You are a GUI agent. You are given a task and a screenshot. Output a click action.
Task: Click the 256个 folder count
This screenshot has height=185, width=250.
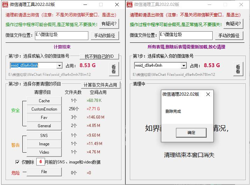(x=74, y=109)
